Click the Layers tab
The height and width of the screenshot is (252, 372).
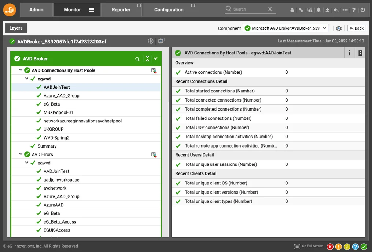(x=16, y=28)
